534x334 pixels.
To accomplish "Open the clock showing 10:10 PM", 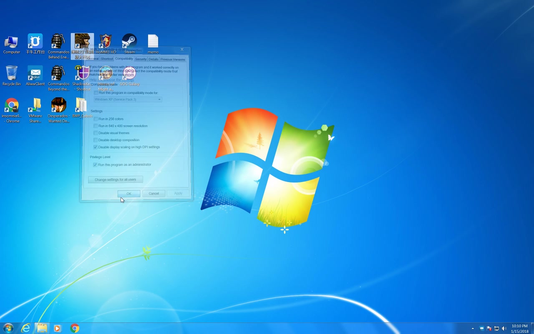I will [519, 329].
